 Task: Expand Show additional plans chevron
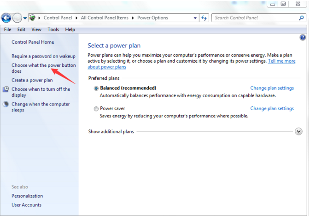298,131
